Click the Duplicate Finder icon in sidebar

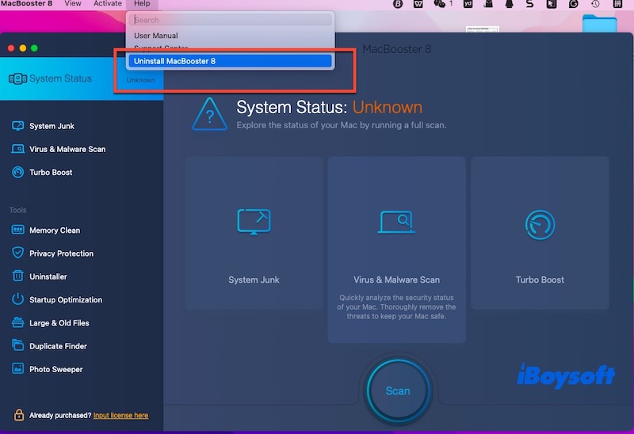(x=17, y=346)
